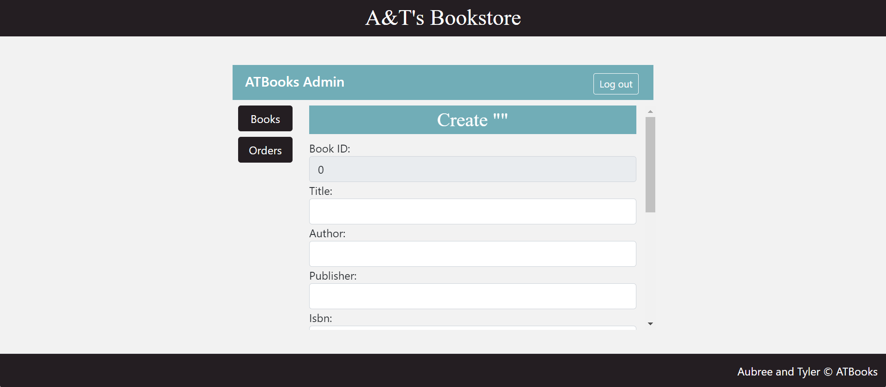Click the scrollbar up arrow
The image size is (886, 387).
(x=650, y=111)
